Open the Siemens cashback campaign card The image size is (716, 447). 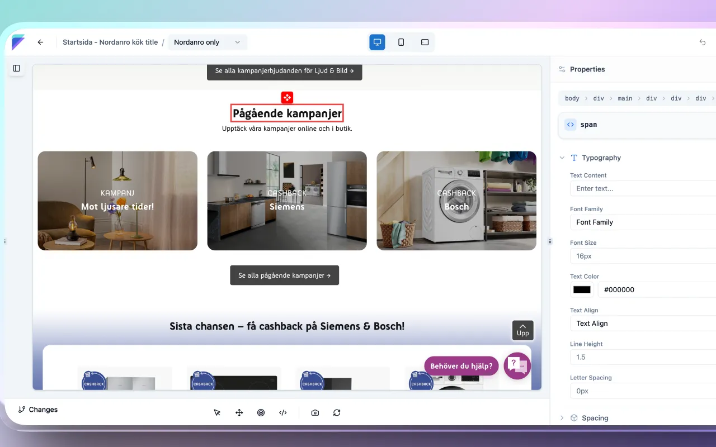click(x=287, y=201)
